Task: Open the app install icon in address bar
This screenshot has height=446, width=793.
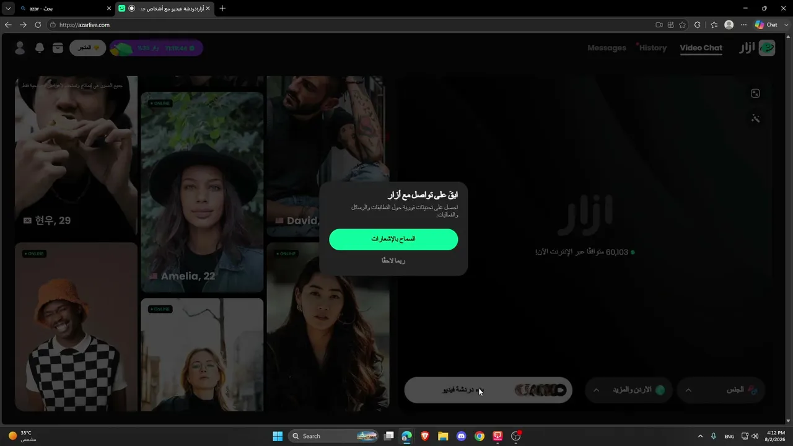Action: click(671, 25)
